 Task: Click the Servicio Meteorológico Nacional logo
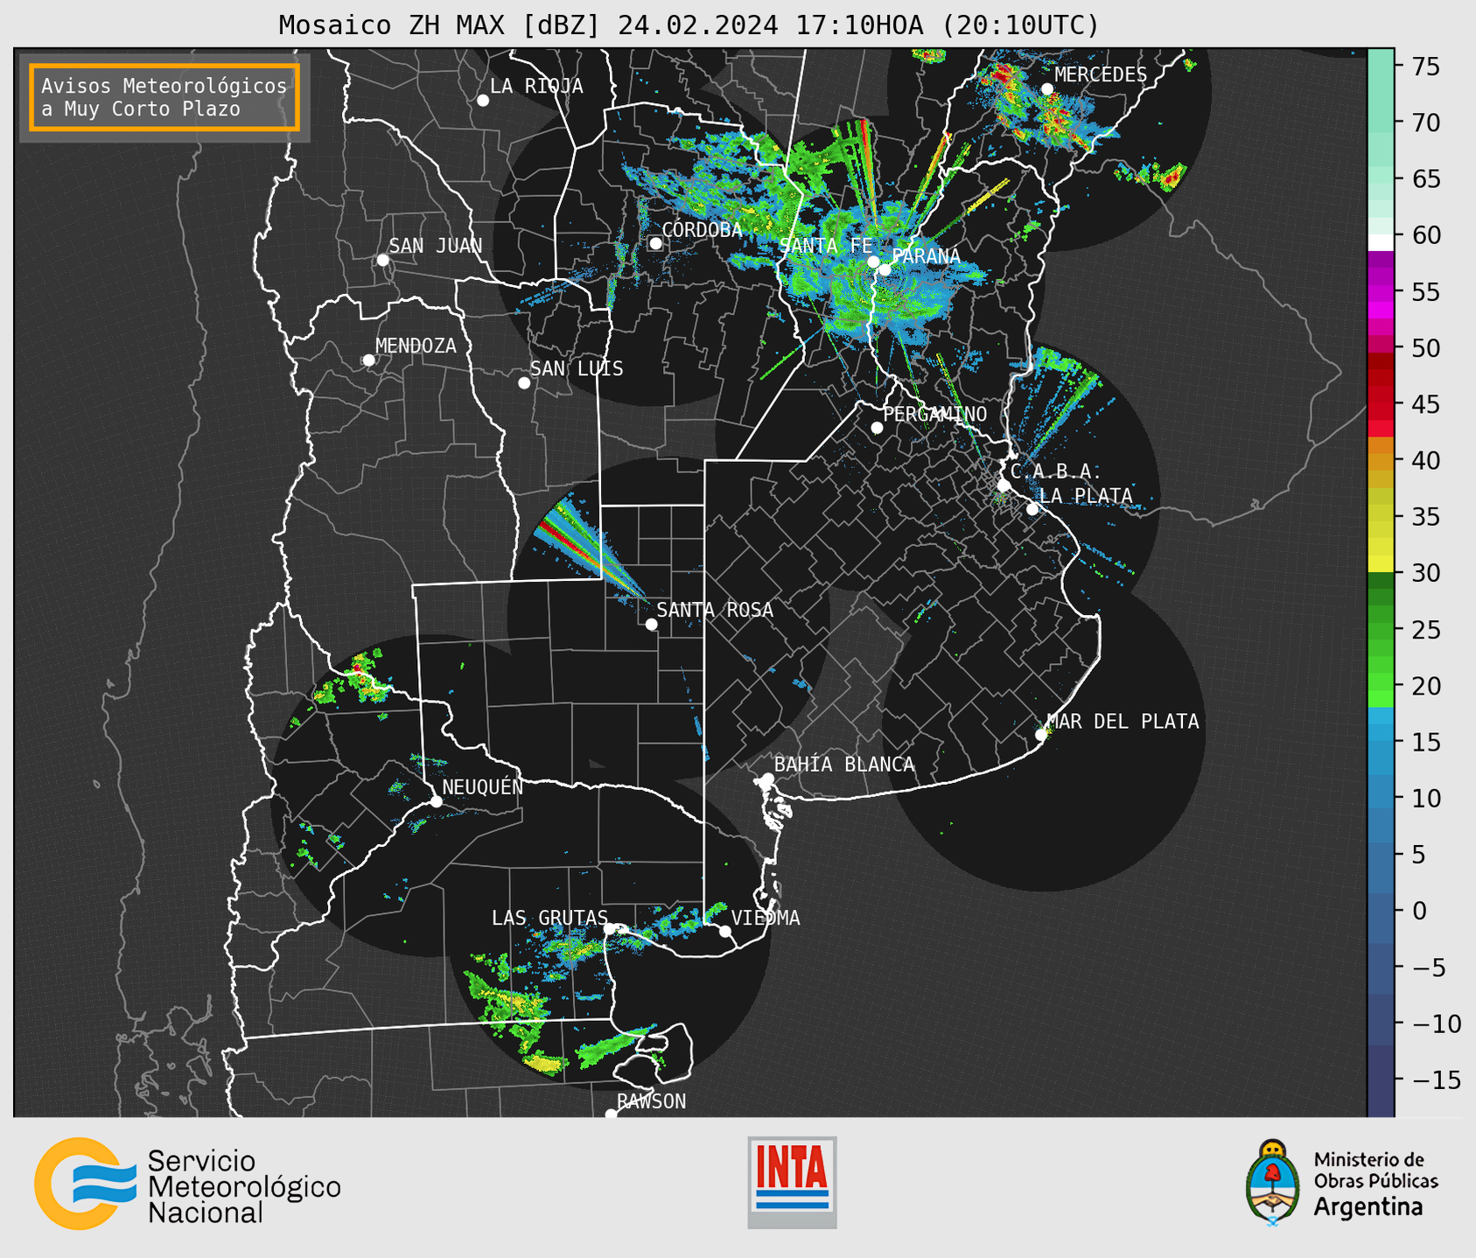point(188,1185)
